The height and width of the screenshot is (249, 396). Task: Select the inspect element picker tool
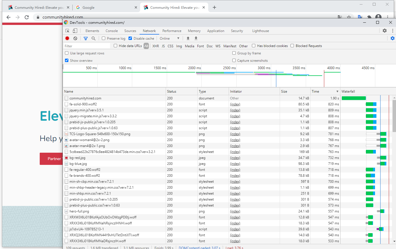click(68, 31)
